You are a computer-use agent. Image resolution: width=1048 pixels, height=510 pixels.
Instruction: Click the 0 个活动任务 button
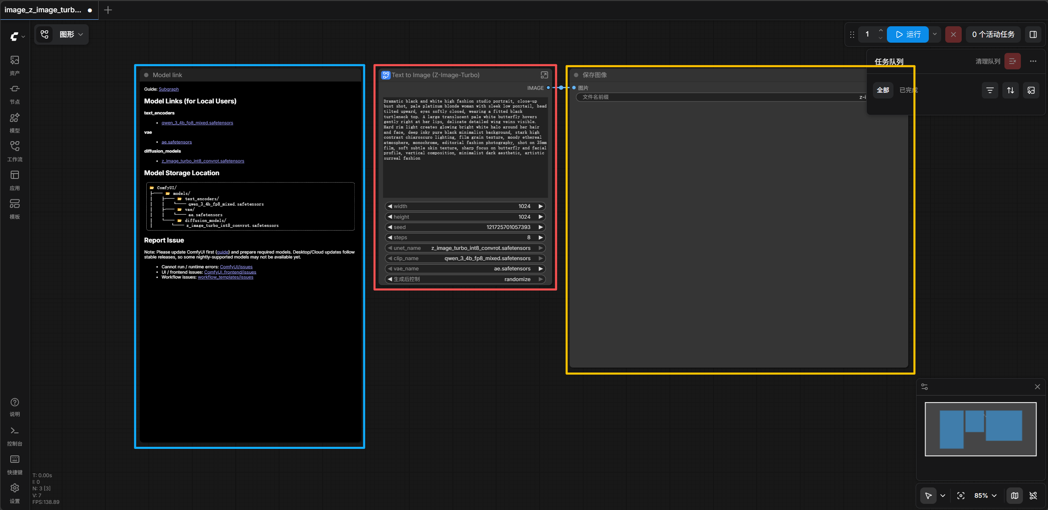point(993,34)
